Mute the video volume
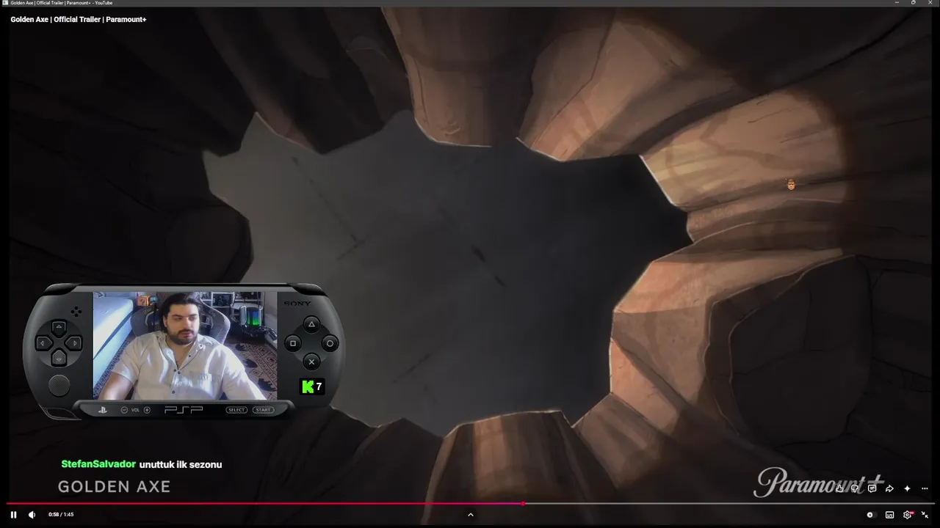Screen dimensions: 940x528 tap(32, 515)
